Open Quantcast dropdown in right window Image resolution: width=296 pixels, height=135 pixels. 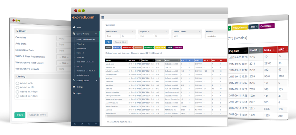(x=267, y=26)
